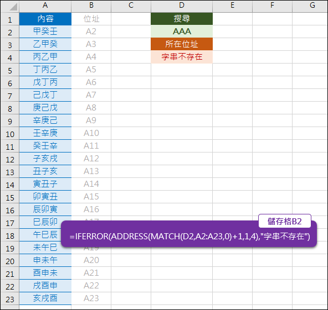Select cell containing 丙乙甲
Image resolution: width=328 pixels, height=310 pixels.
pyautogui.click(x=45, y=57)
